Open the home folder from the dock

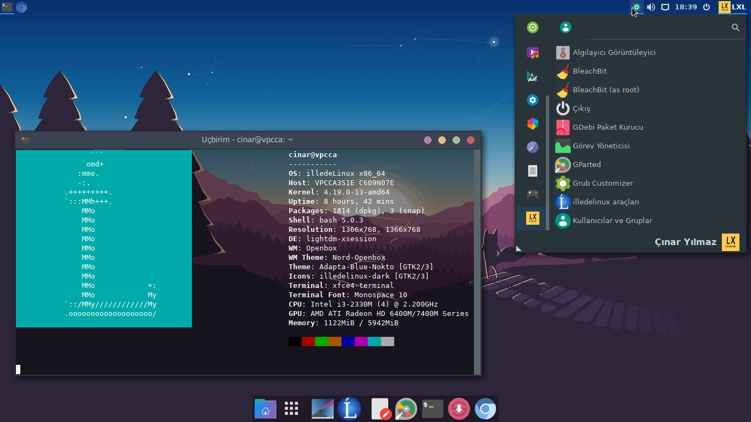pos(266,409)
